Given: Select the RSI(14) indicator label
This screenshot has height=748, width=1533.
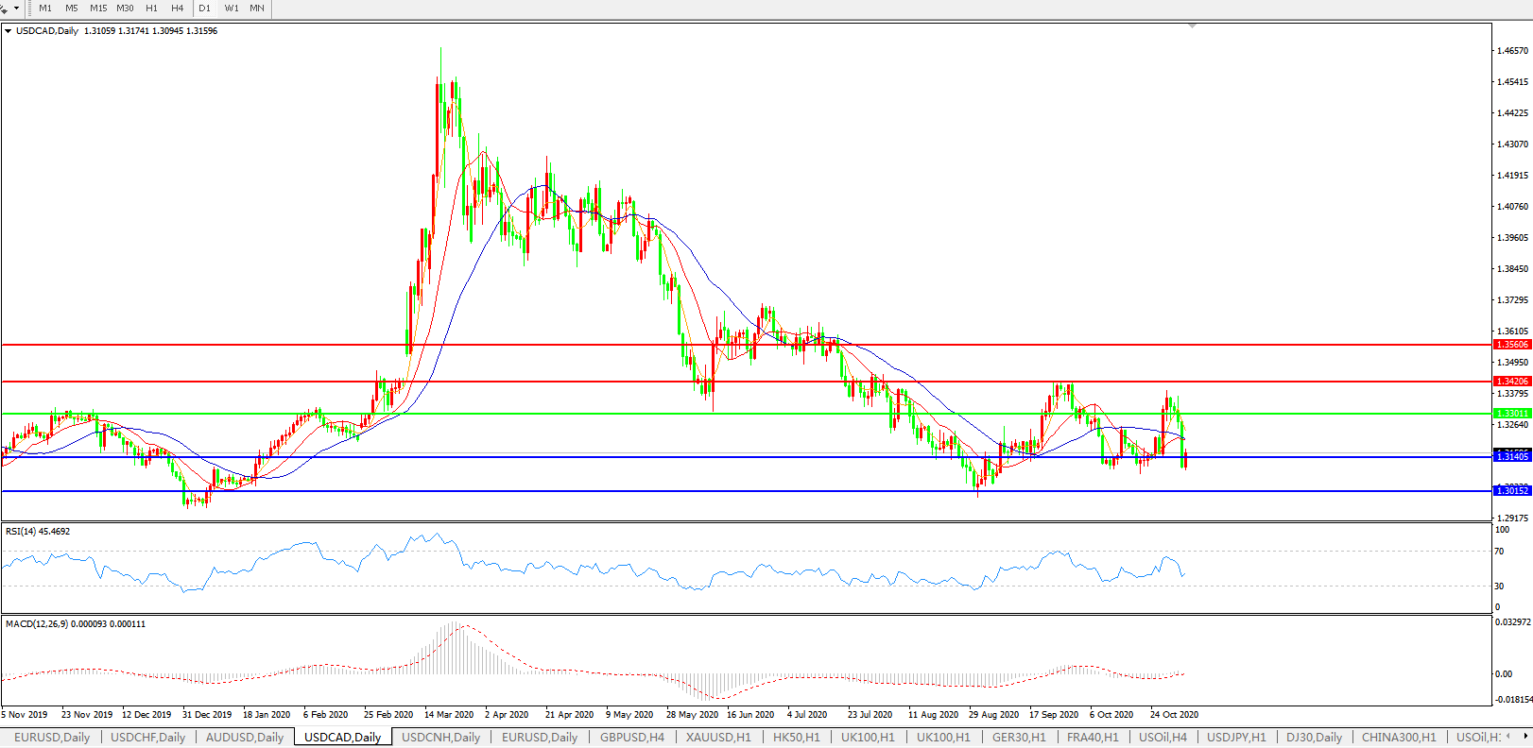Looking at the screenshot, I should [38, 532].
